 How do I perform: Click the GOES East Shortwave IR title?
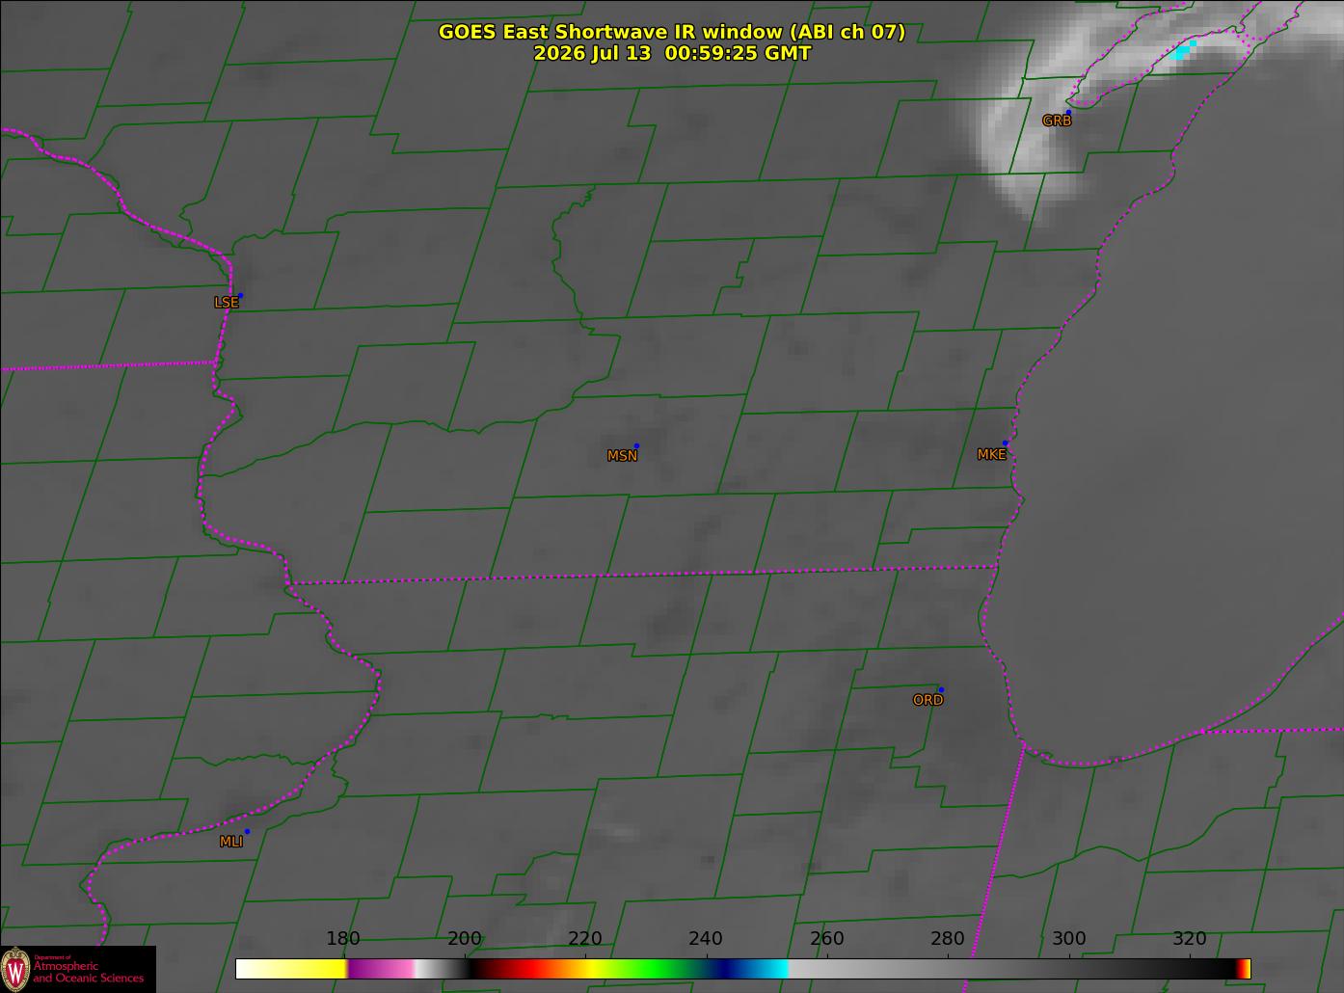672,32
